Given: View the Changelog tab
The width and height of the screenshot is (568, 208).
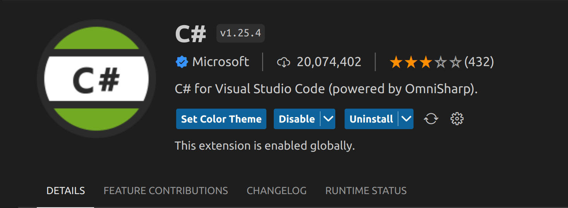Looking at the screenshot, I should pos(276,191).
